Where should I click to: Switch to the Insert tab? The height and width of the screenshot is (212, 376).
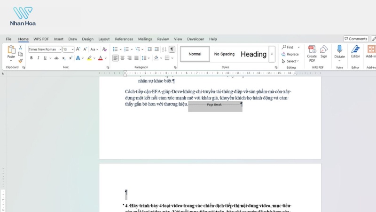(x=58, y=39)
